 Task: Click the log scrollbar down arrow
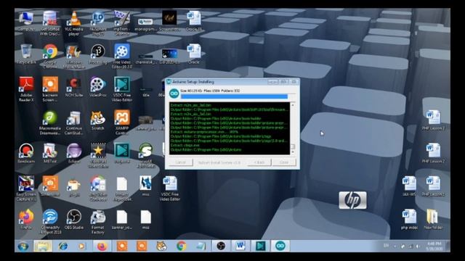tap(293, 152)
